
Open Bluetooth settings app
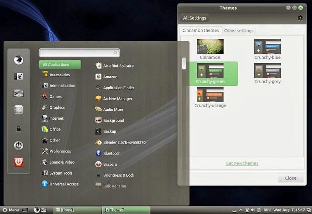point(108,153)
